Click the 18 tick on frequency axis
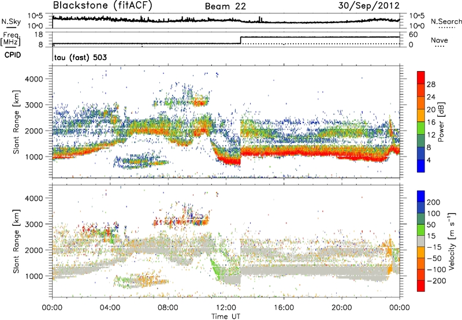 coord(39,35)
